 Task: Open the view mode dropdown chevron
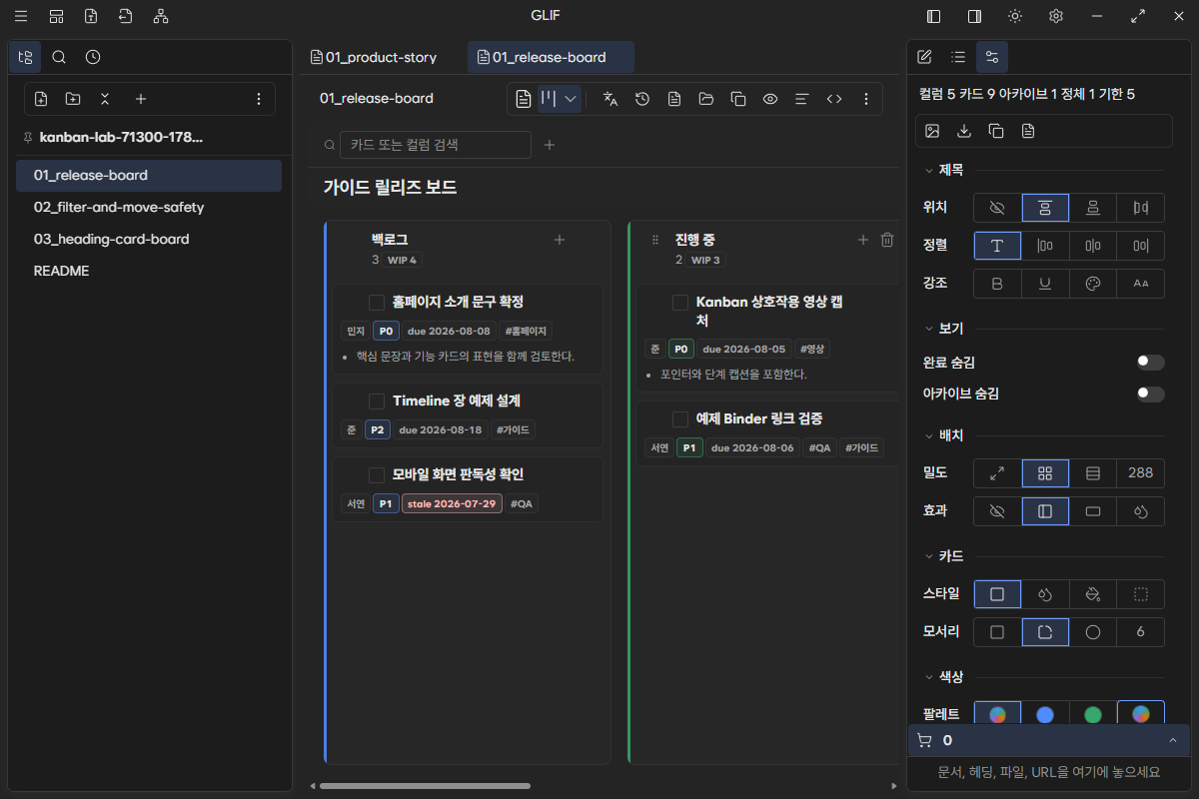[x=571, y=99]
